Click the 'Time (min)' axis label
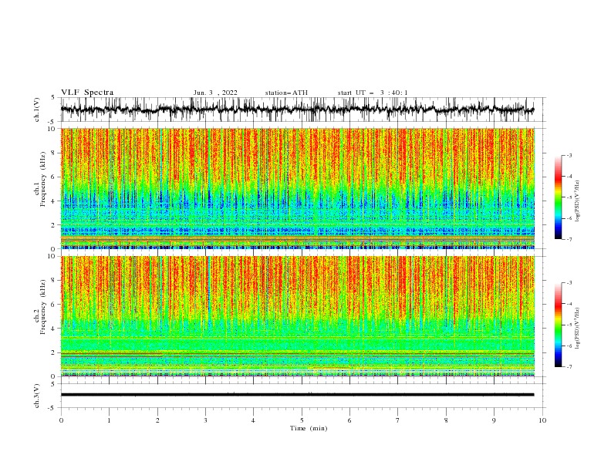 [309, 428]
